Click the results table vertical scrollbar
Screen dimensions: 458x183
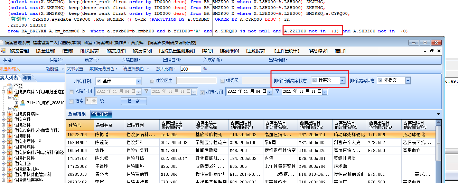439,152
